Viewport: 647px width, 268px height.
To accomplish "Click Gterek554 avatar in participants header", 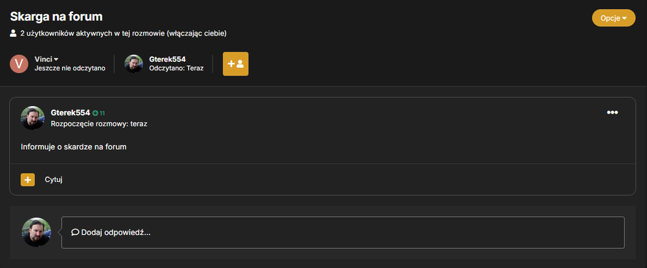I will [134, 64].
